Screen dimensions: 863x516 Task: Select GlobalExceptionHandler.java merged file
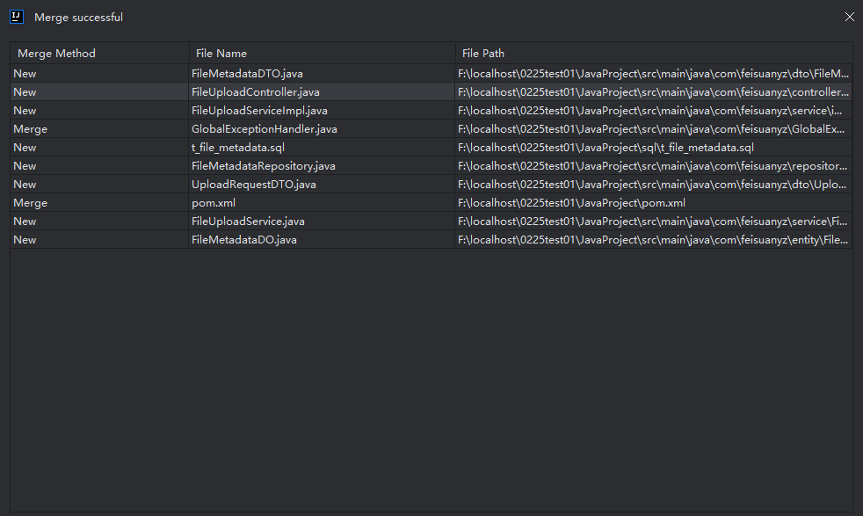264,129
